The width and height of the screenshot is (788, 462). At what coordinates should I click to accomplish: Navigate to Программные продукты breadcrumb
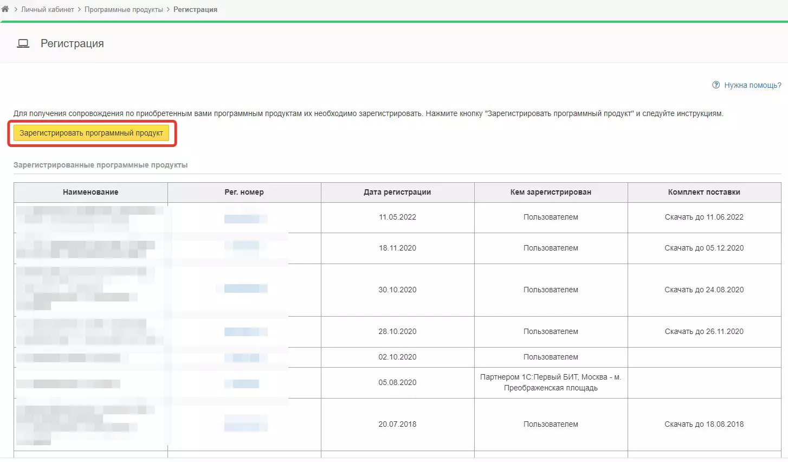point(124,9)
